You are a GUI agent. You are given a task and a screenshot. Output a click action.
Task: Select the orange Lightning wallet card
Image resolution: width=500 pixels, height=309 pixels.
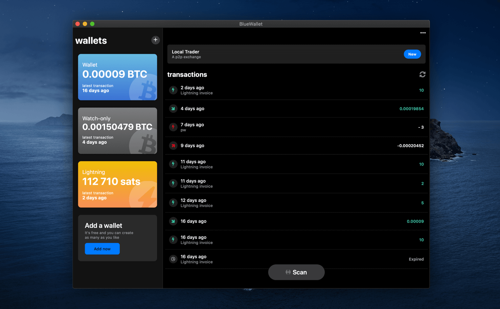tap(118, 184)
